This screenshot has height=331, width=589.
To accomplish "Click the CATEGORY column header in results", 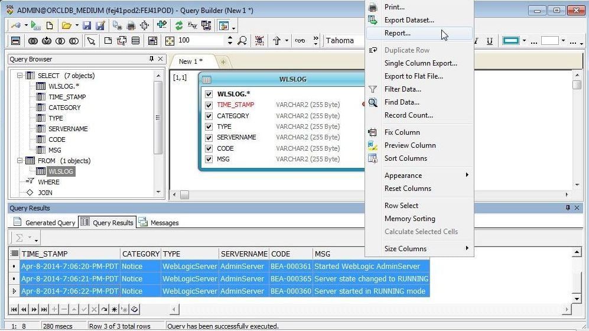I will coord(140,254).
